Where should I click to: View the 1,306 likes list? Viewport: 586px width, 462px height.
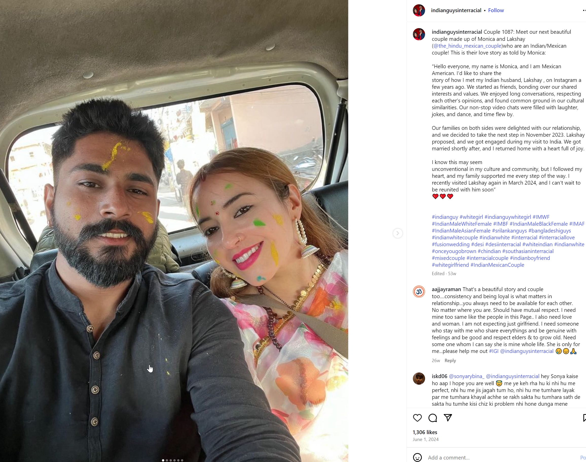pyautogui.click(x=425, y=432)
